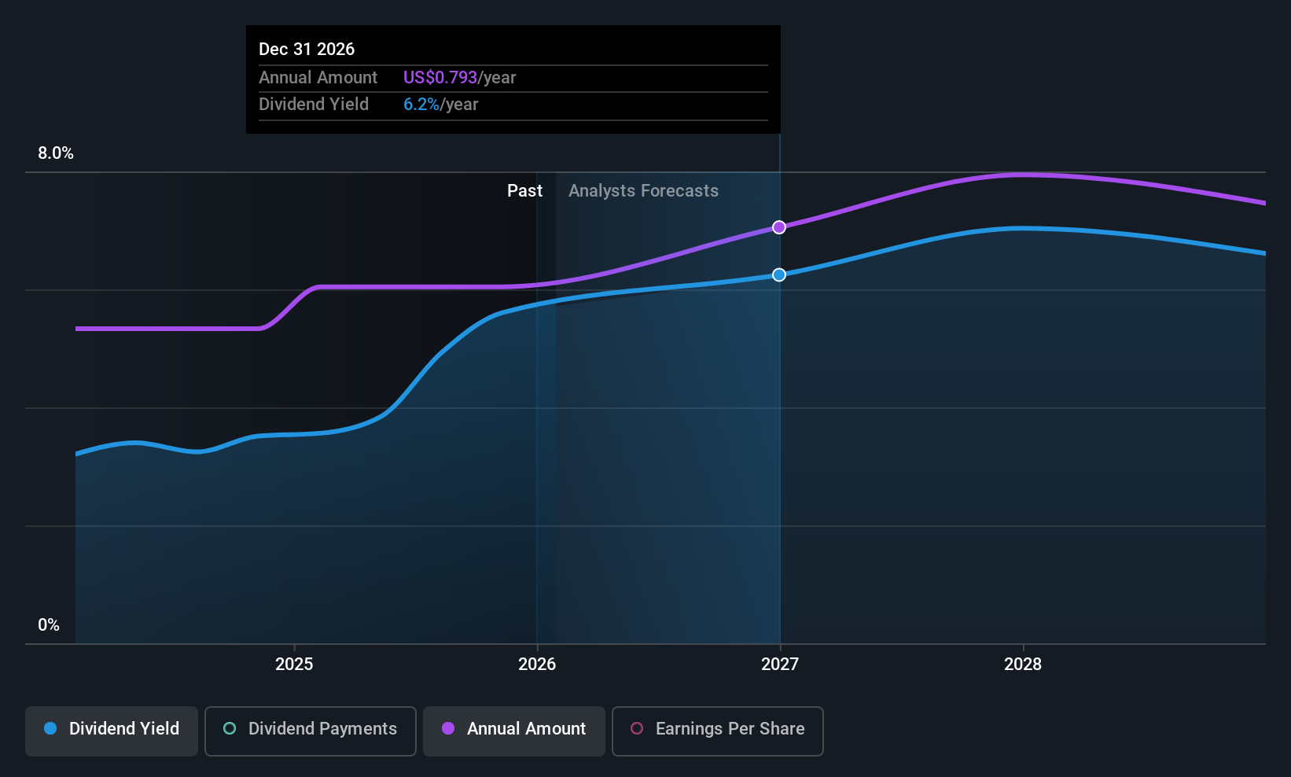Click the pink Earnings Per Share circle
The height and width of the screenshot is (777, 1291).
click(637, 728)
